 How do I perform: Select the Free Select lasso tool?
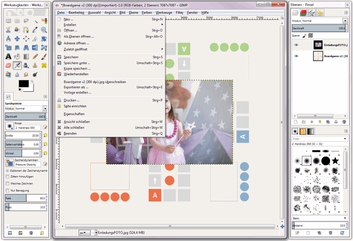(x=26, y=21)
